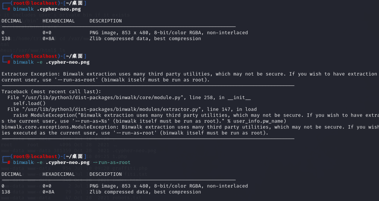Click the skull icon in the third prompt
The width and height of the screenshot is (379, 201).
point(27,156)
